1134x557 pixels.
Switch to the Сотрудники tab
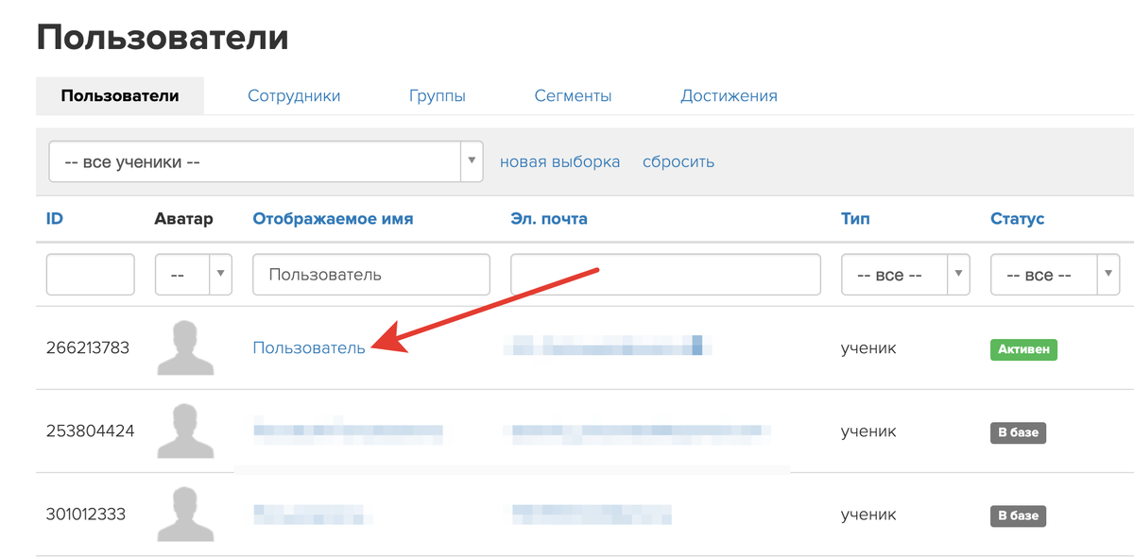(x=294, y=95)
